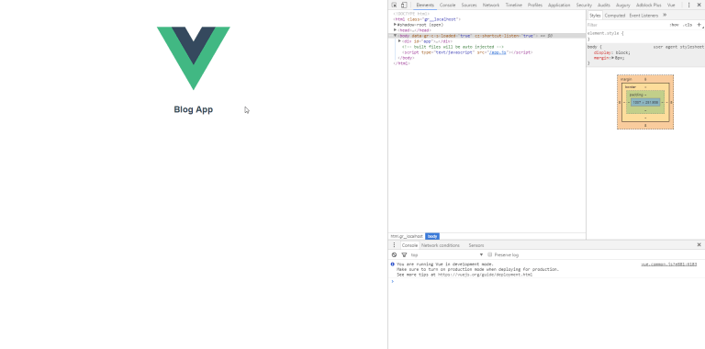Activate the inspect element picker icon

[394, 5]
